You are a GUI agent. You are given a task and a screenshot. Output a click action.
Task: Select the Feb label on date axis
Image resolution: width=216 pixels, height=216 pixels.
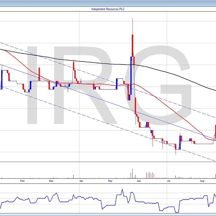(22, 181)
